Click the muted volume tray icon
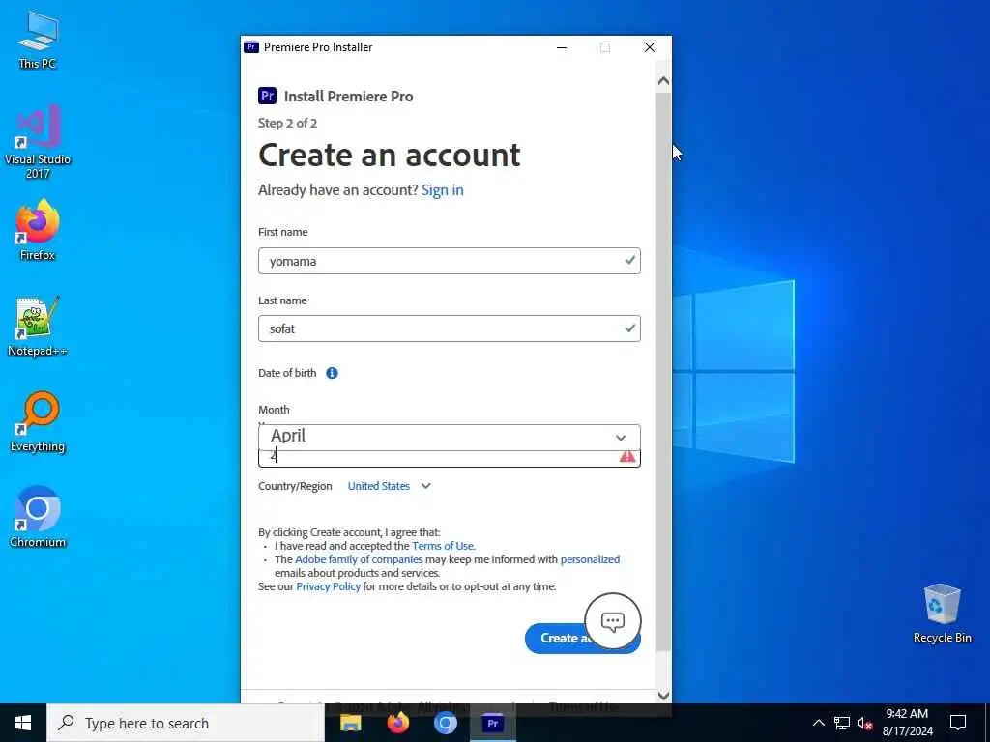 (864, 723)
